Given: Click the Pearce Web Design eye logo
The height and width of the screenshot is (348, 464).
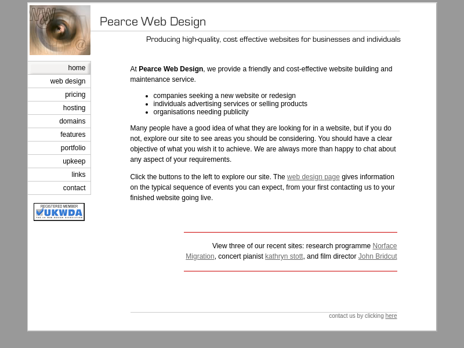Looking at the screenshot, I should click(60, 30).
